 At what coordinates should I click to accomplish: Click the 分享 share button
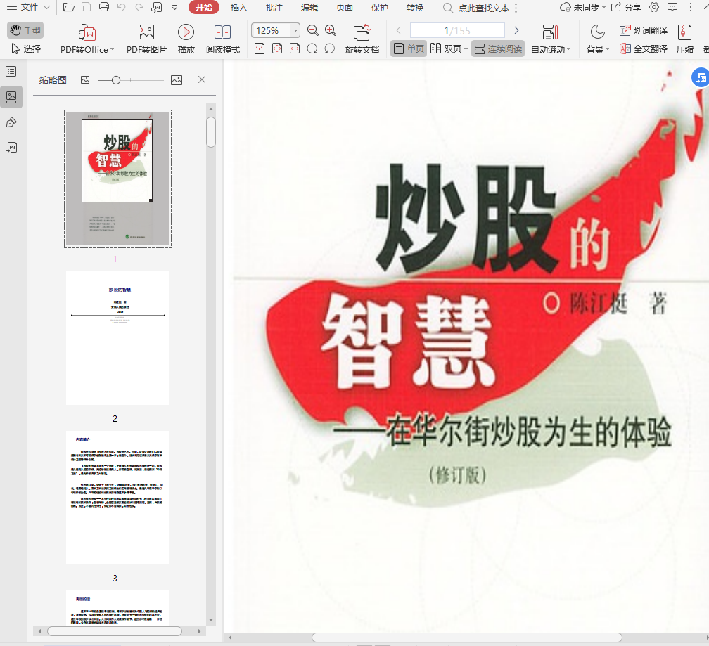tap(626, 7)
